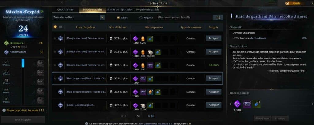Select the Requête radio button

coord(141,17)
